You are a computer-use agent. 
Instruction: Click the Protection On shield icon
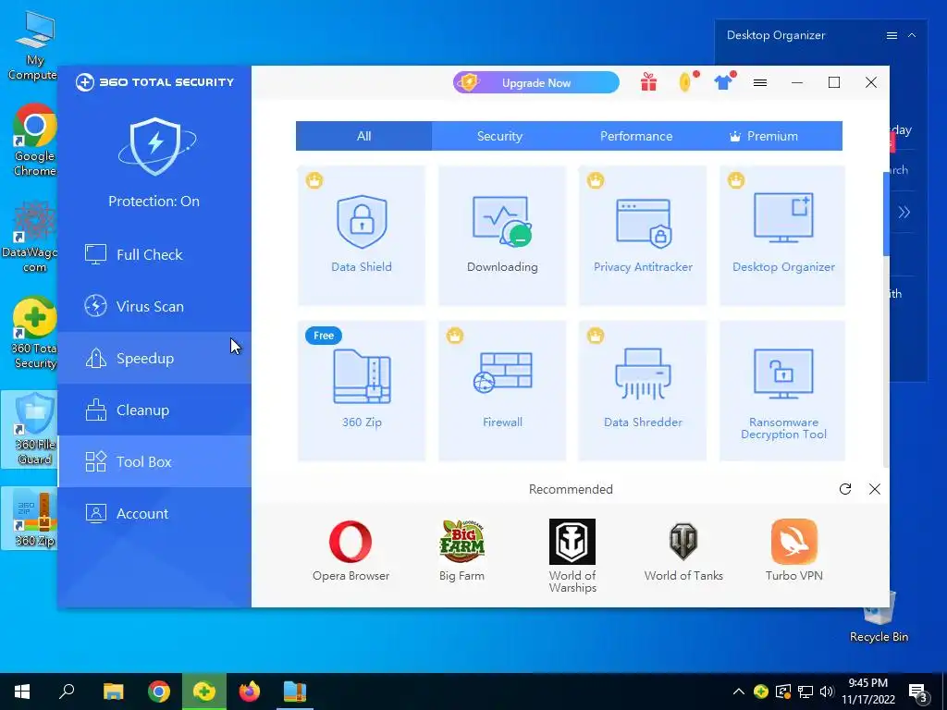tap(155, 147)
